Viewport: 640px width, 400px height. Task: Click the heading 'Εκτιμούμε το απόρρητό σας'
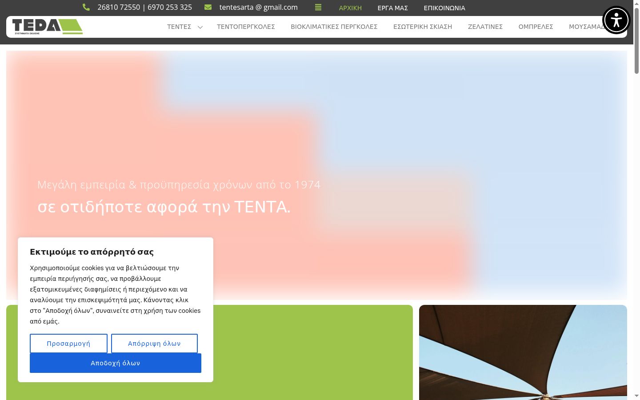[92, 252]
